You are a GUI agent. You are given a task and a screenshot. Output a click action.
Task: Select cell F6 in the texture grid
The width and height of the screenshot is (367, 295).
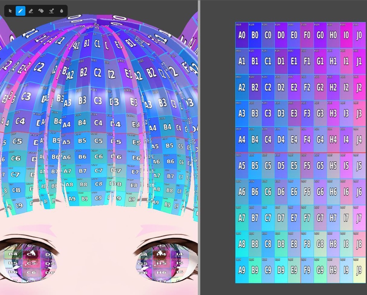tap(307, 192)
